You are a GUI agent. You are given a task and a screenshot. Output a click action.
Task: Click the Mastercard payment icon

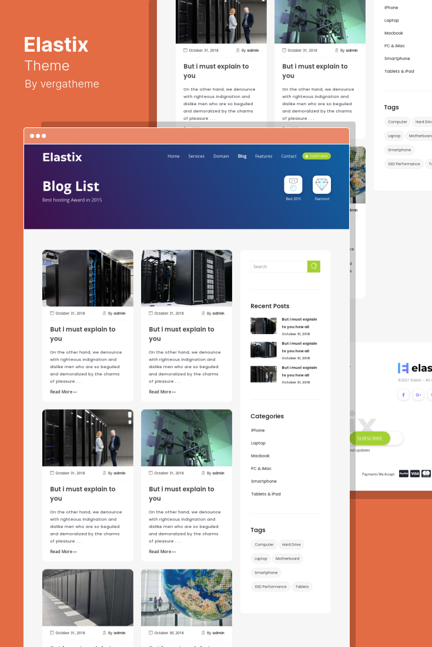[x=426, y=474]
